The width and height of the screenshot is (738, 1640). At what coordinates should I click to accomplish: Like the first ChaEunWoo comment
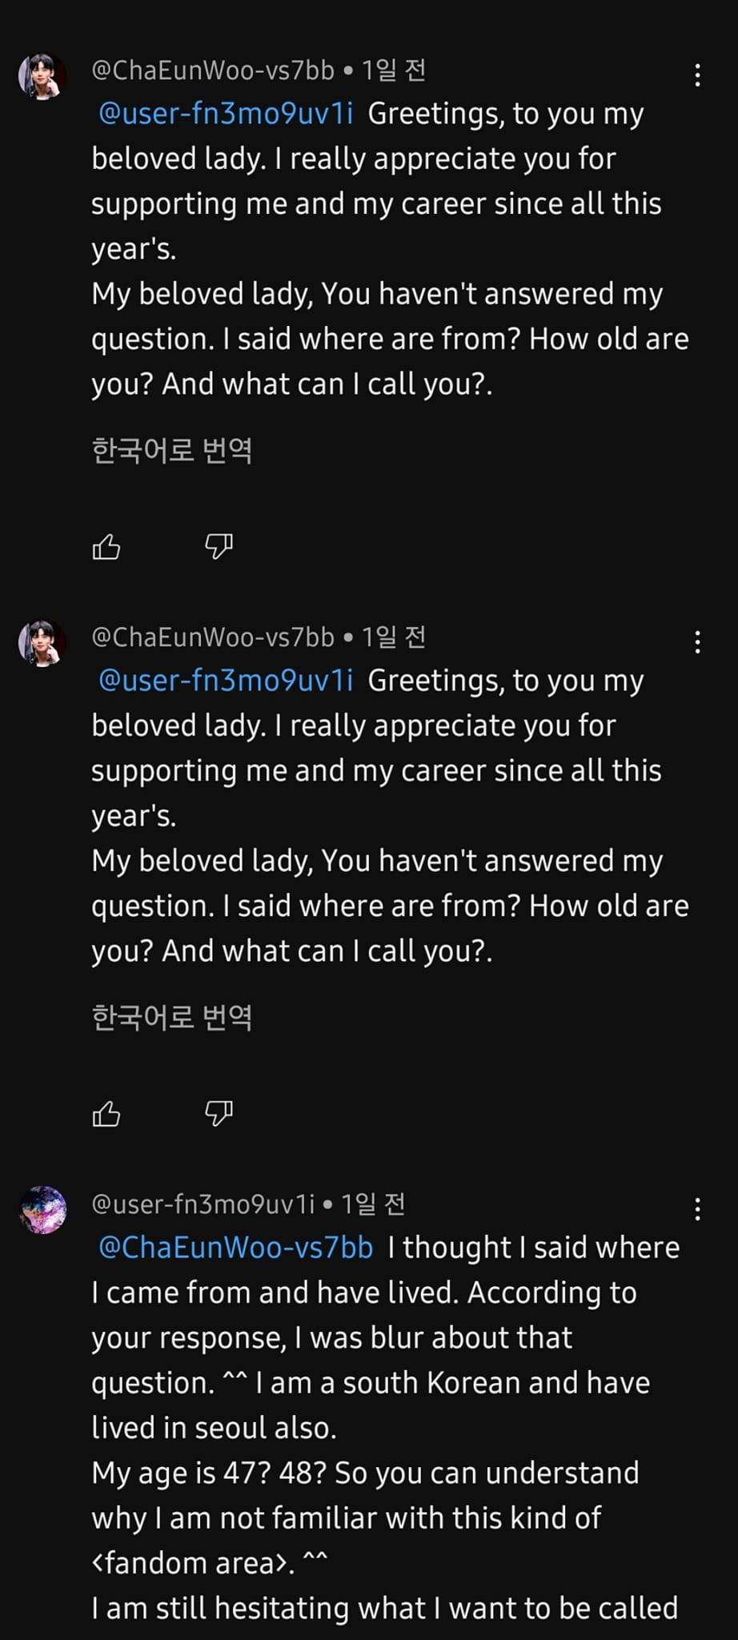click(x=106, y=547)
